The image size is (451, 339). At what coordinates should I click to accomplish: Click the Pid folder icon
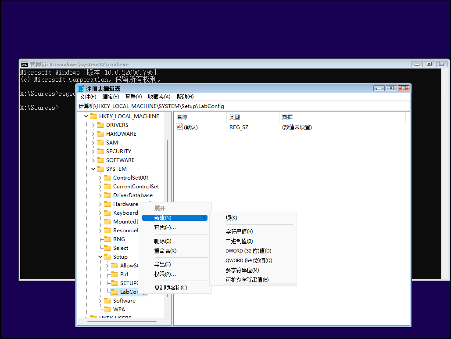pyautogui.click(x=115, y=274)
